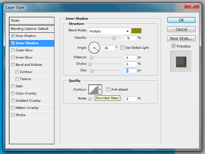
Task: Click the Gradient Overlay label text
Action: 28,101
